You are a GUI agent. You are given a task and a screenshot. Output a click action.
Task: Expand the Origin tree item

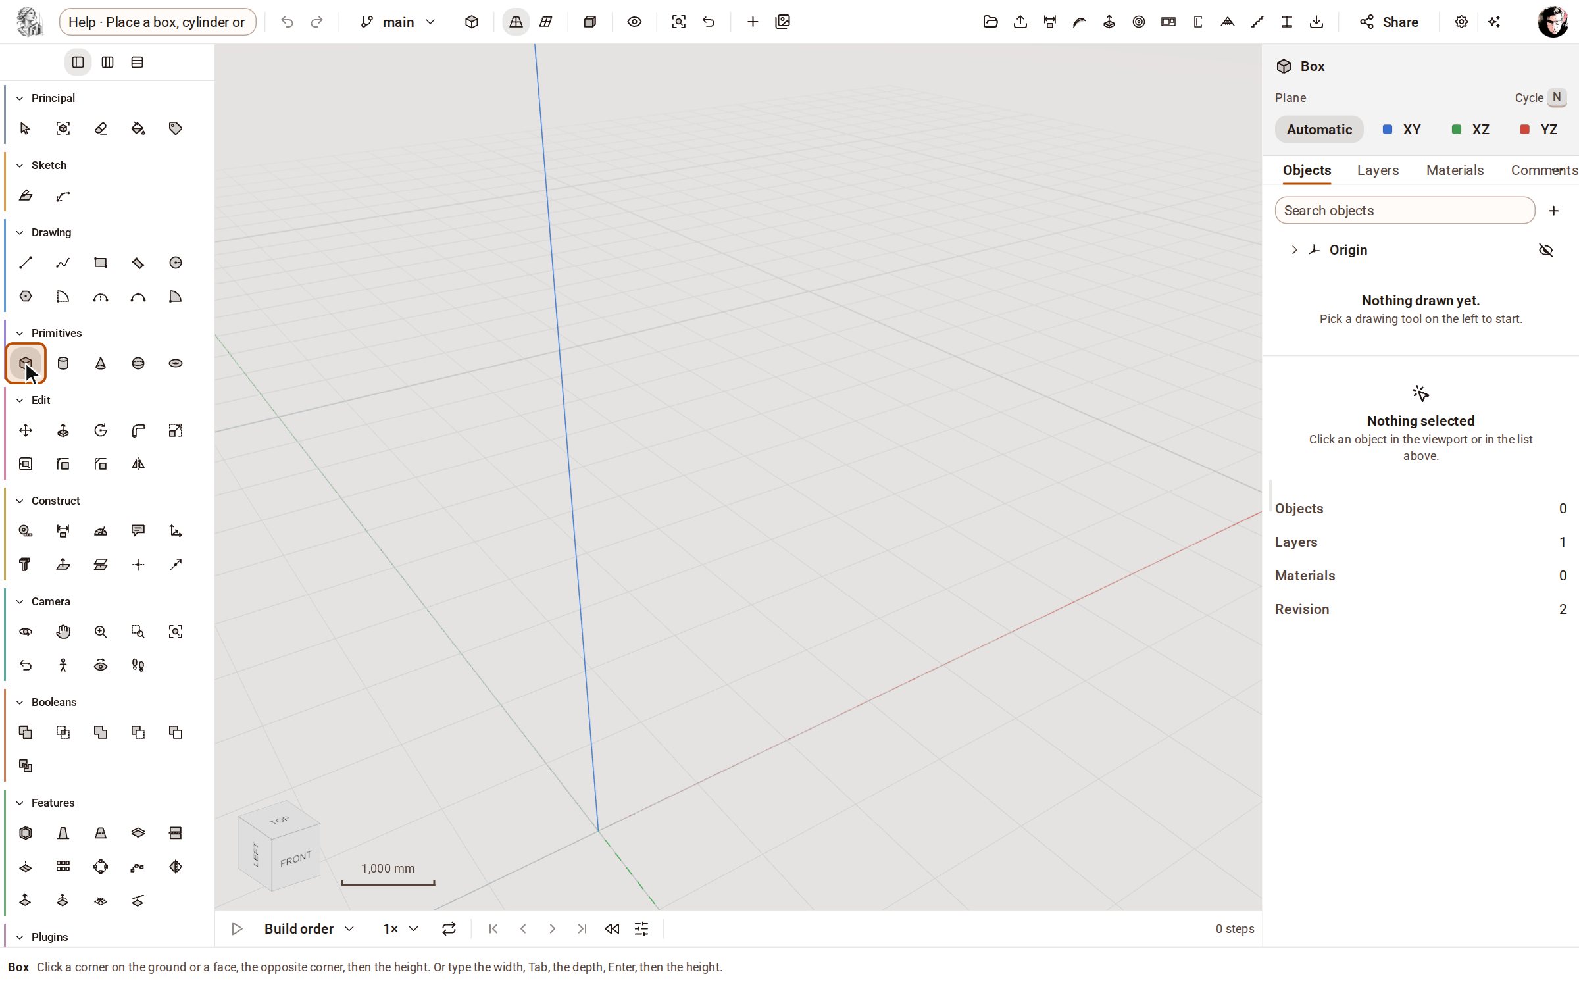tap(1294, 250)
